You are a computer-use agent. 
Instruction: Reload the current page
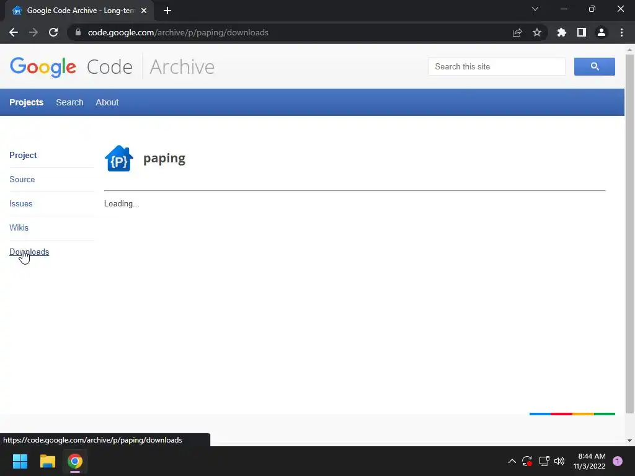pos(53,32)
